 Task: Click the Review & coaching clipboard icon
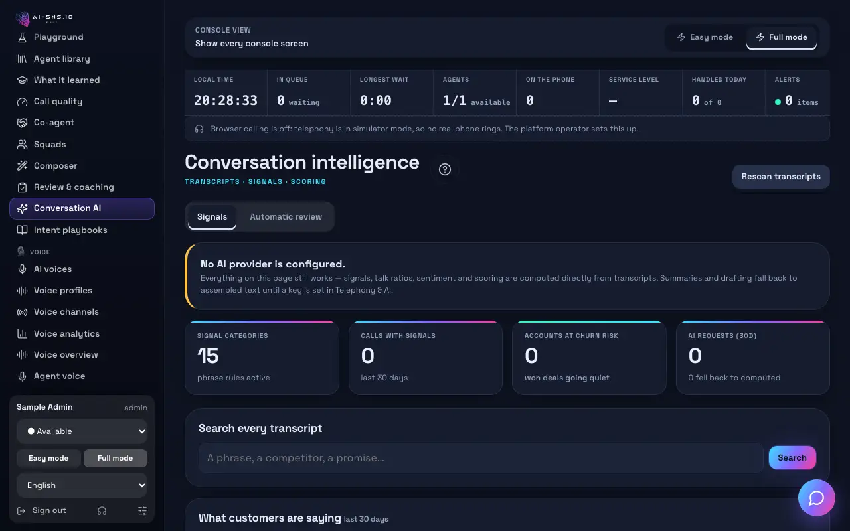pyautogui.click(x=22, y=187)
